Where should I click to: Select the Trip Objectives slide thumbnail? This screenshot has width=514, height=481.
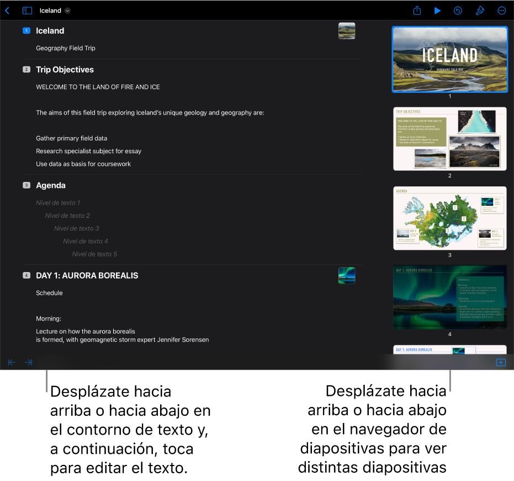click(x=450, y=139)
